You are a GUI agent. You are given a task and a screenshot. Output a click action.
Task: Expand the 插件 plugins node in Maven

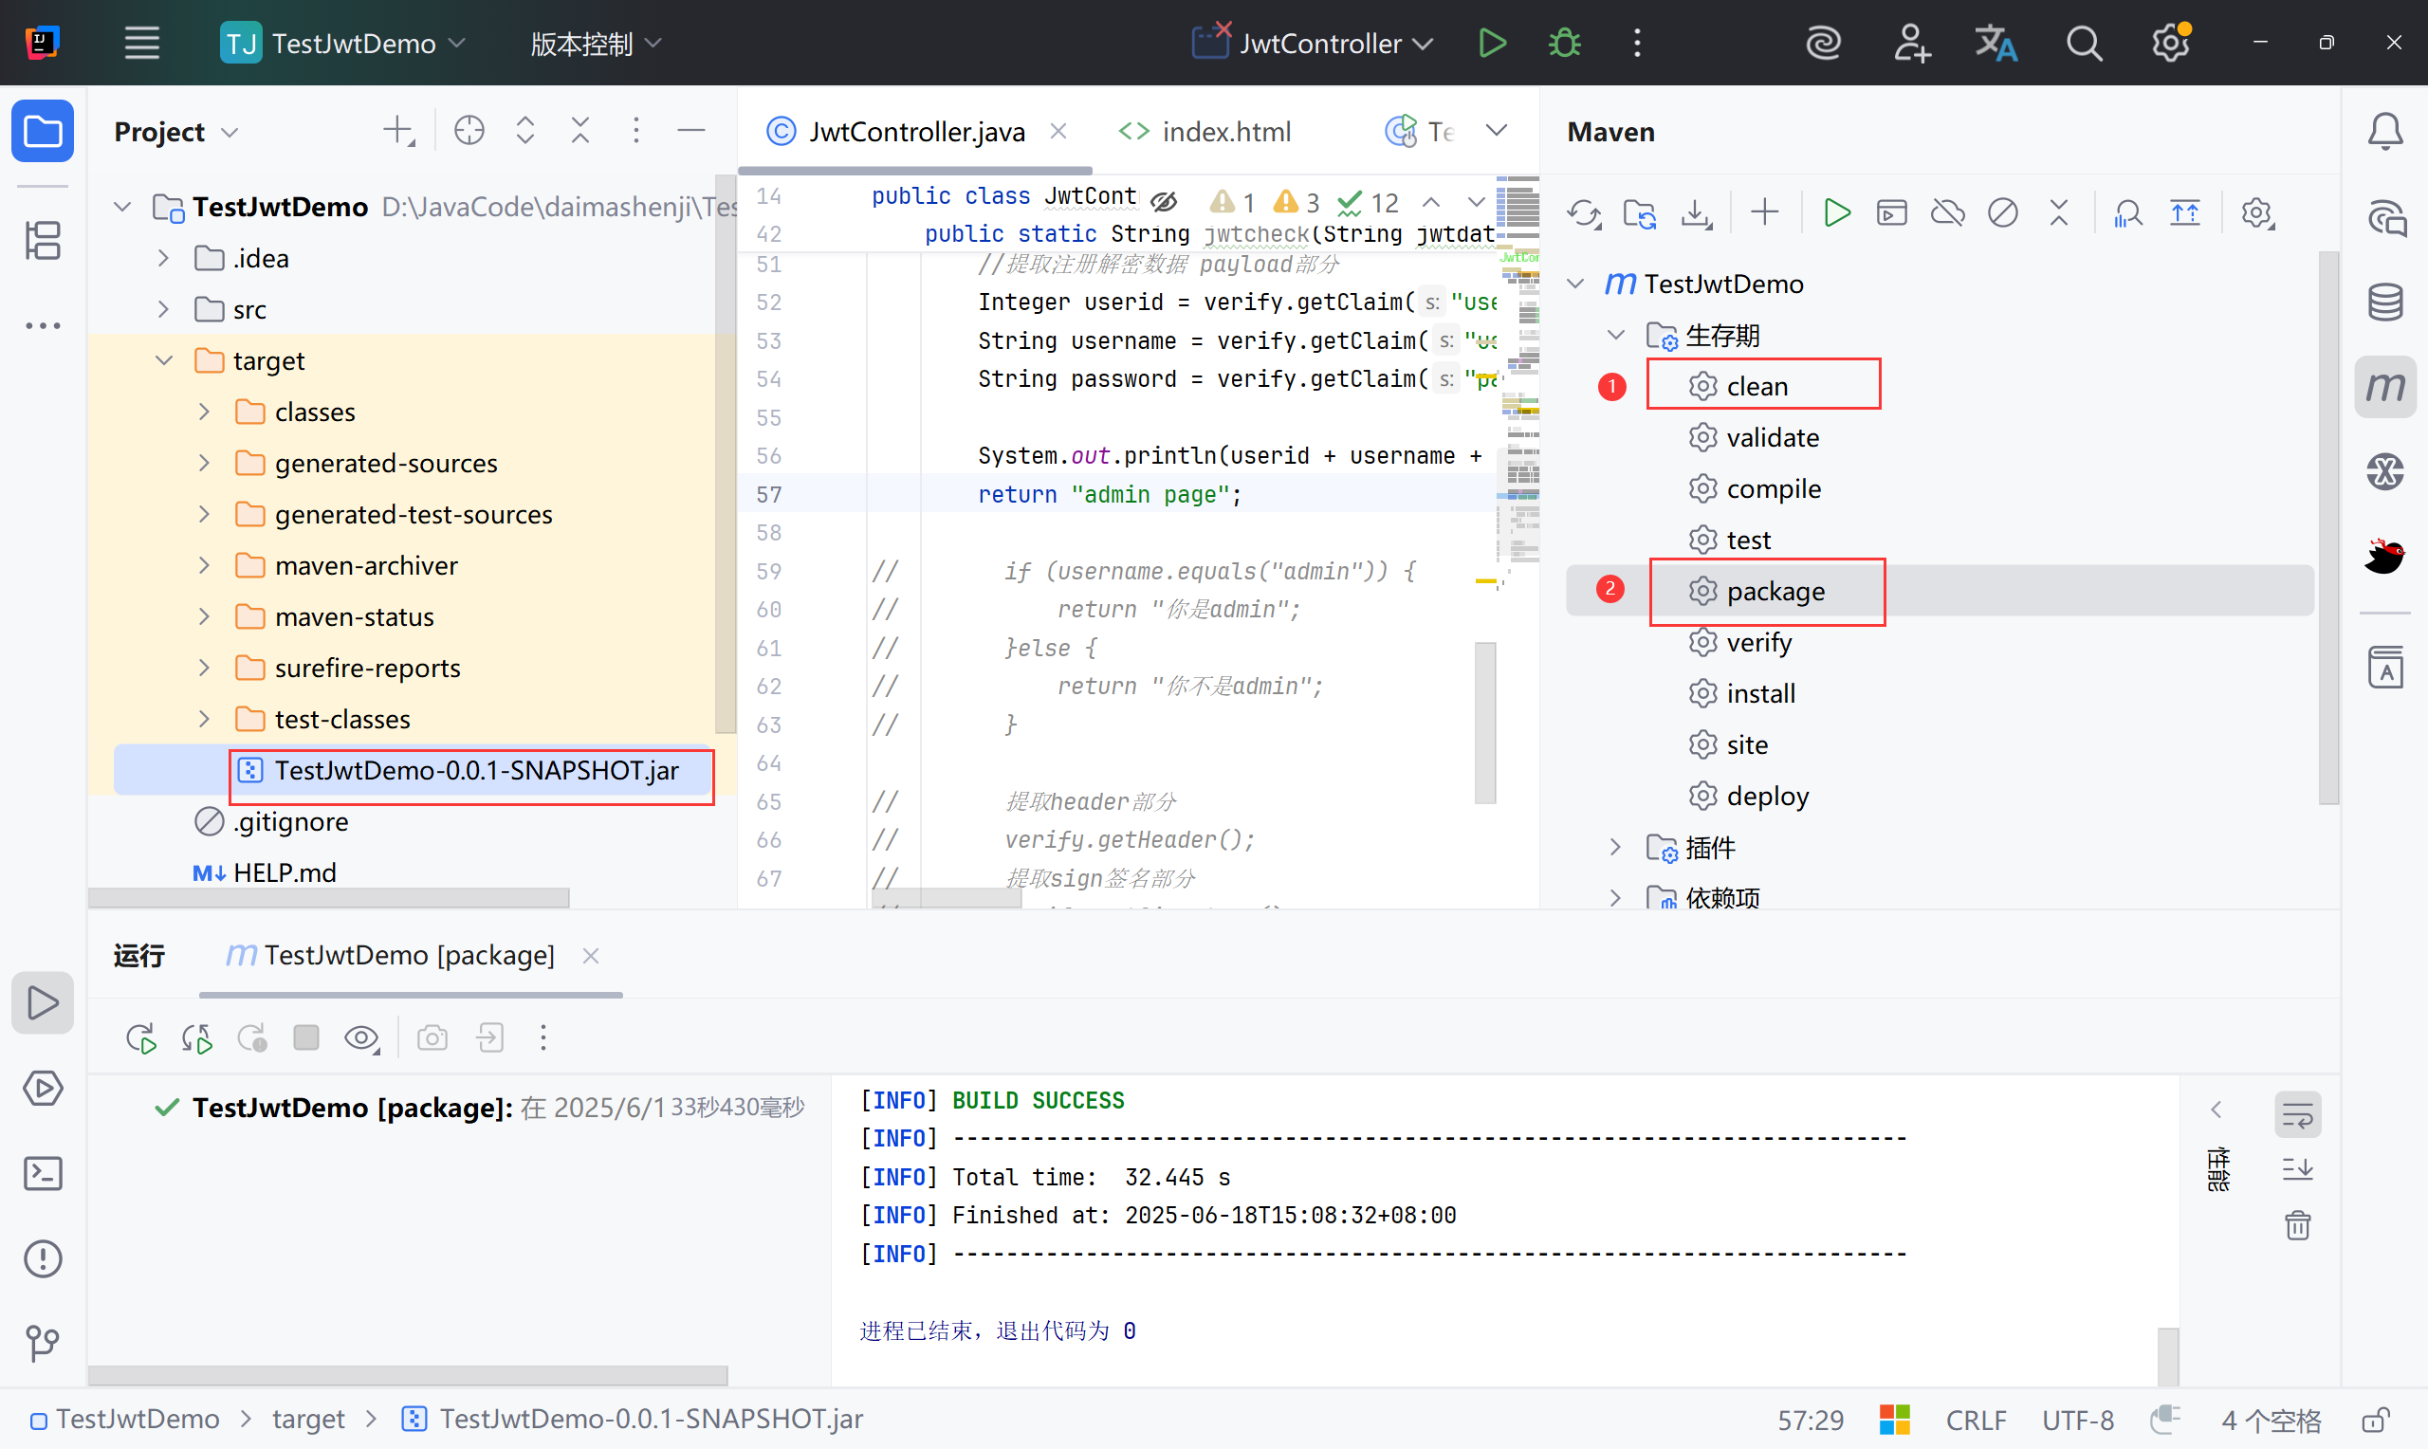pyautogui.click(x=1616, y=848)
